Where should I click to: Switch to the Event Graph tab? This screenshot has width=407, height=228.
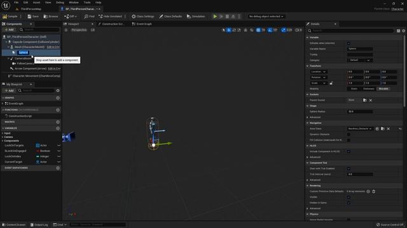click(142, 24)
